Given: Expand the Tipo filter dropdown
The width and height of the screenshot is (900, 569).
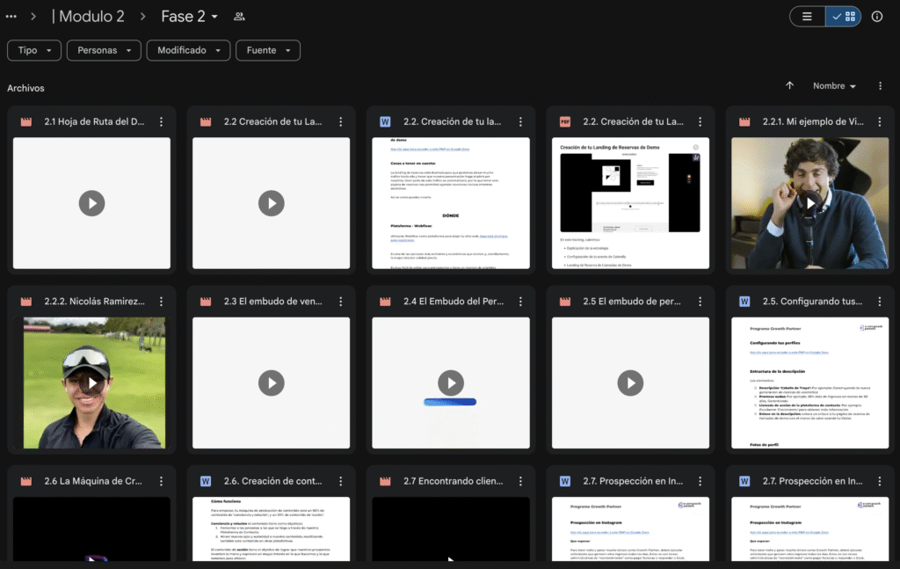Looking at the screenshot, I should pyautogui.click(x=34, y=51).
